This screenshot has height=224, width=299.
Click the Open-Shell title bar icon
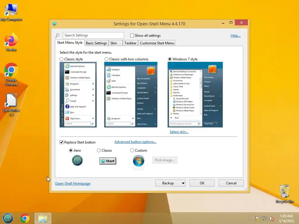point(54,24)
